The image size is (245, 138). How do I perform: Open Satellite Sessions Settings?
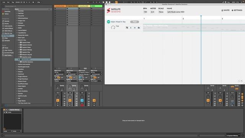pos(237,10)
